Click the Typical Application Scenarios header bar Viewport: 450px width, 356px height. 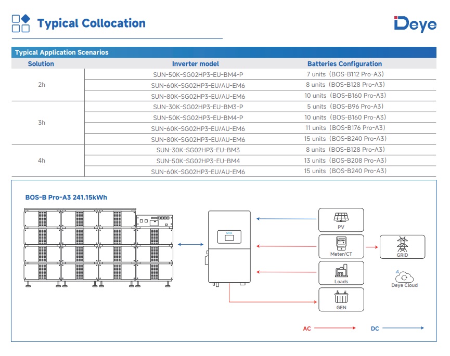click(x=224, y=52)
